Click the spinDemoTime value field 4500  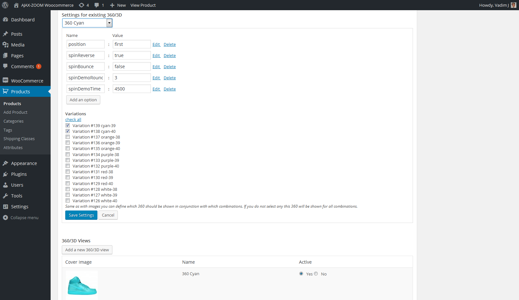point(132,89)
